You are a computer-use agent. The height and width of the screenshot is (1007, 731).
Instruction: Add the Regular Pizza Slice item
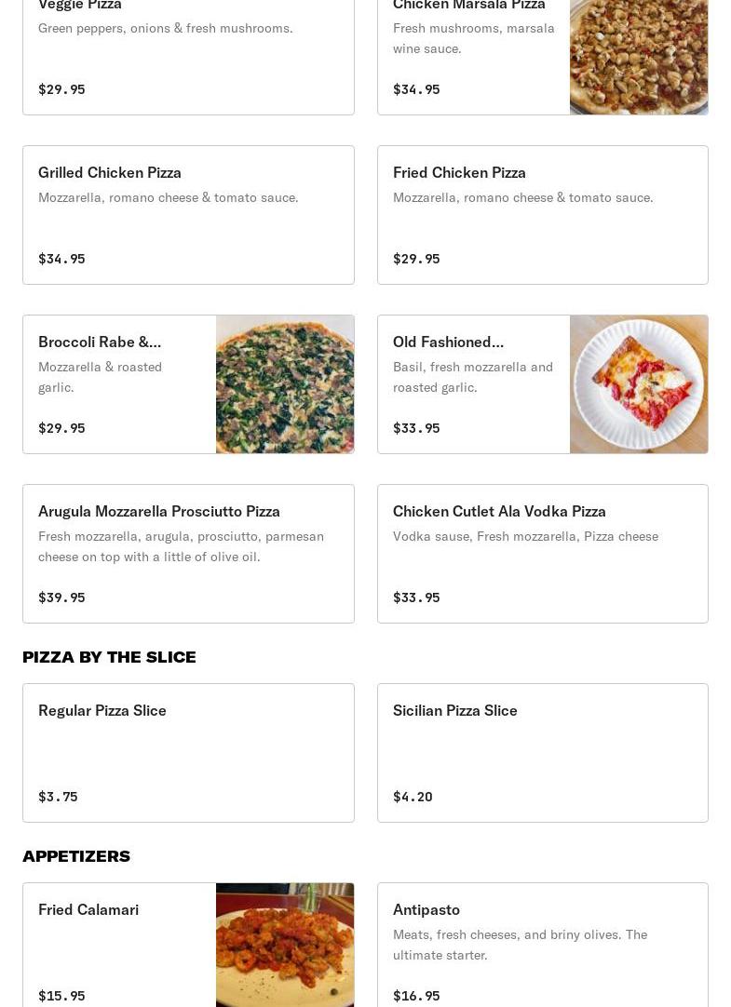188,753
